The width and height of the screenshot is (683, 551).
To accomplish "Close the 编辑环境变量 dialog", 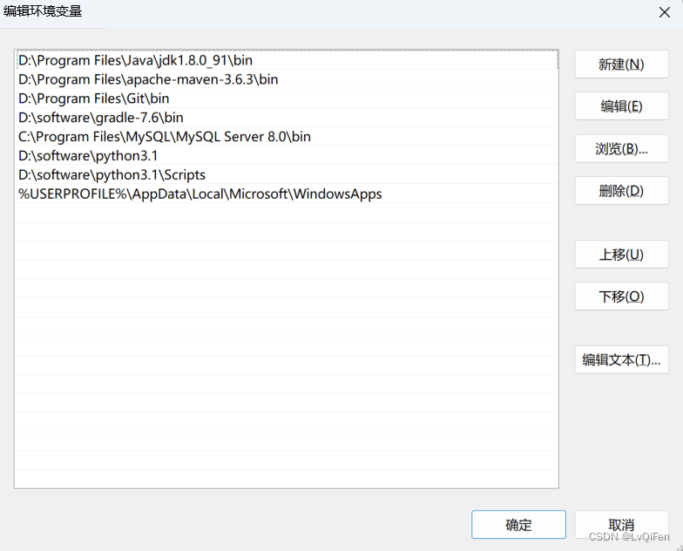I will click(x=664, y=12).
